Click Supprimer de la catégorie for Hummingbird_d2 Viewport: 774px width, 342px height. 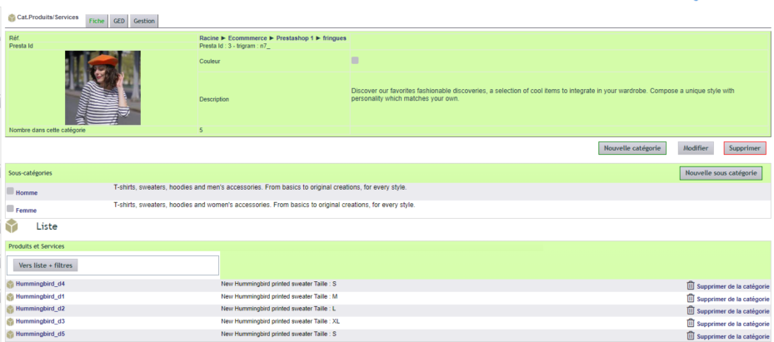[733, 311]
